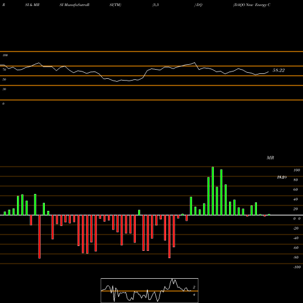
Task: Click the '70' level label on the RSI axis
Action: (x=4, y=70)
